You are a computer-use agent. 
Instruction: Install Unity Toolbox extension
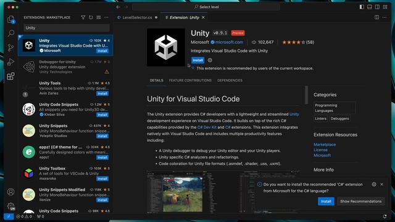[102, 179]
